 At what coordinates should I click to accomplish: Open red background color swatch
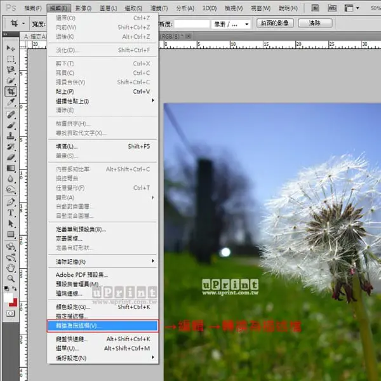point(15,304)
